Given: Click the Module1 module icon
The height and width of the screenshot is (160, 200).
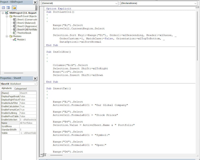Looking at the screenshot, I should click(x=15, y=40).
